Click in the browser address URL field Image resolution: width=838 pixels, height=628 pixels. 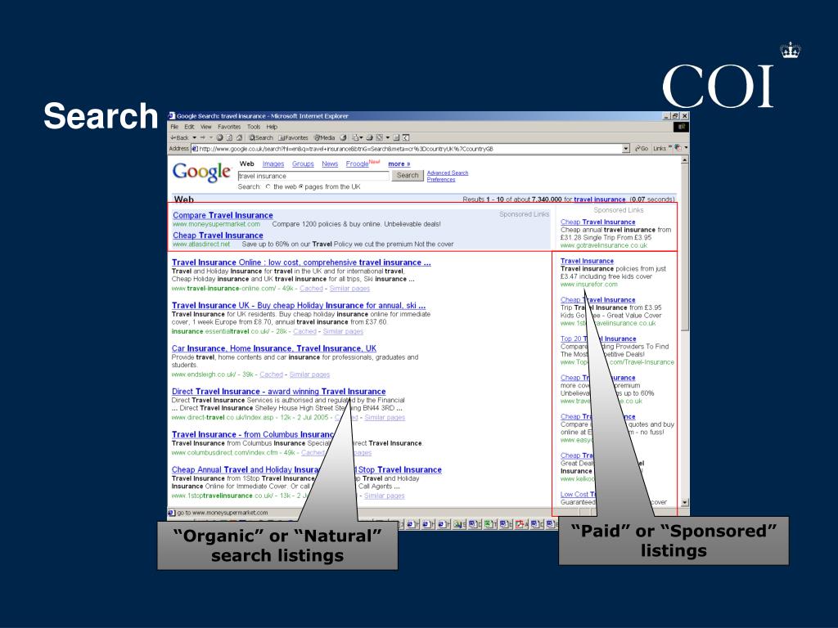pos(410,149)
